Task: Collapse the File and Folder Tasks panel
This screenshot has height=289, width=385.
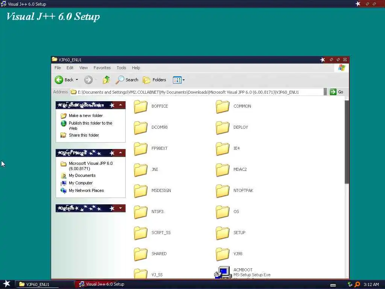Action: (x=121, y=105)
